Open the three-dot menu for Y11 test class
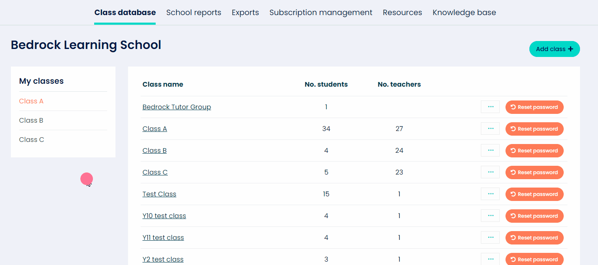The width and height of the screenshot is (598, 265). (x=490, y=237)
